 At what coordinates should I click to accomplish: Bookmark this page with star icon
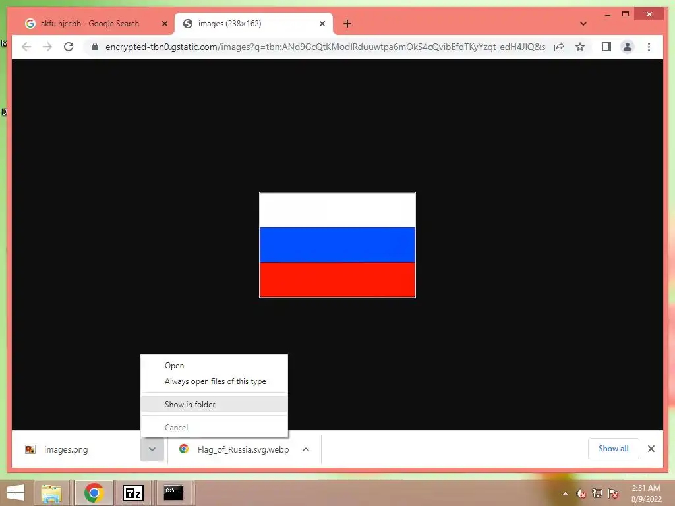click(x=580, y=47)
